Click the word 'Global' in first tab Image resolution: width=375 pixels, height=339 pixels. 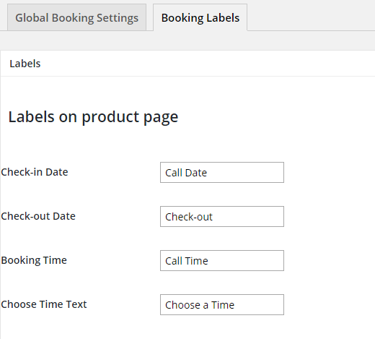coord(32,18)
